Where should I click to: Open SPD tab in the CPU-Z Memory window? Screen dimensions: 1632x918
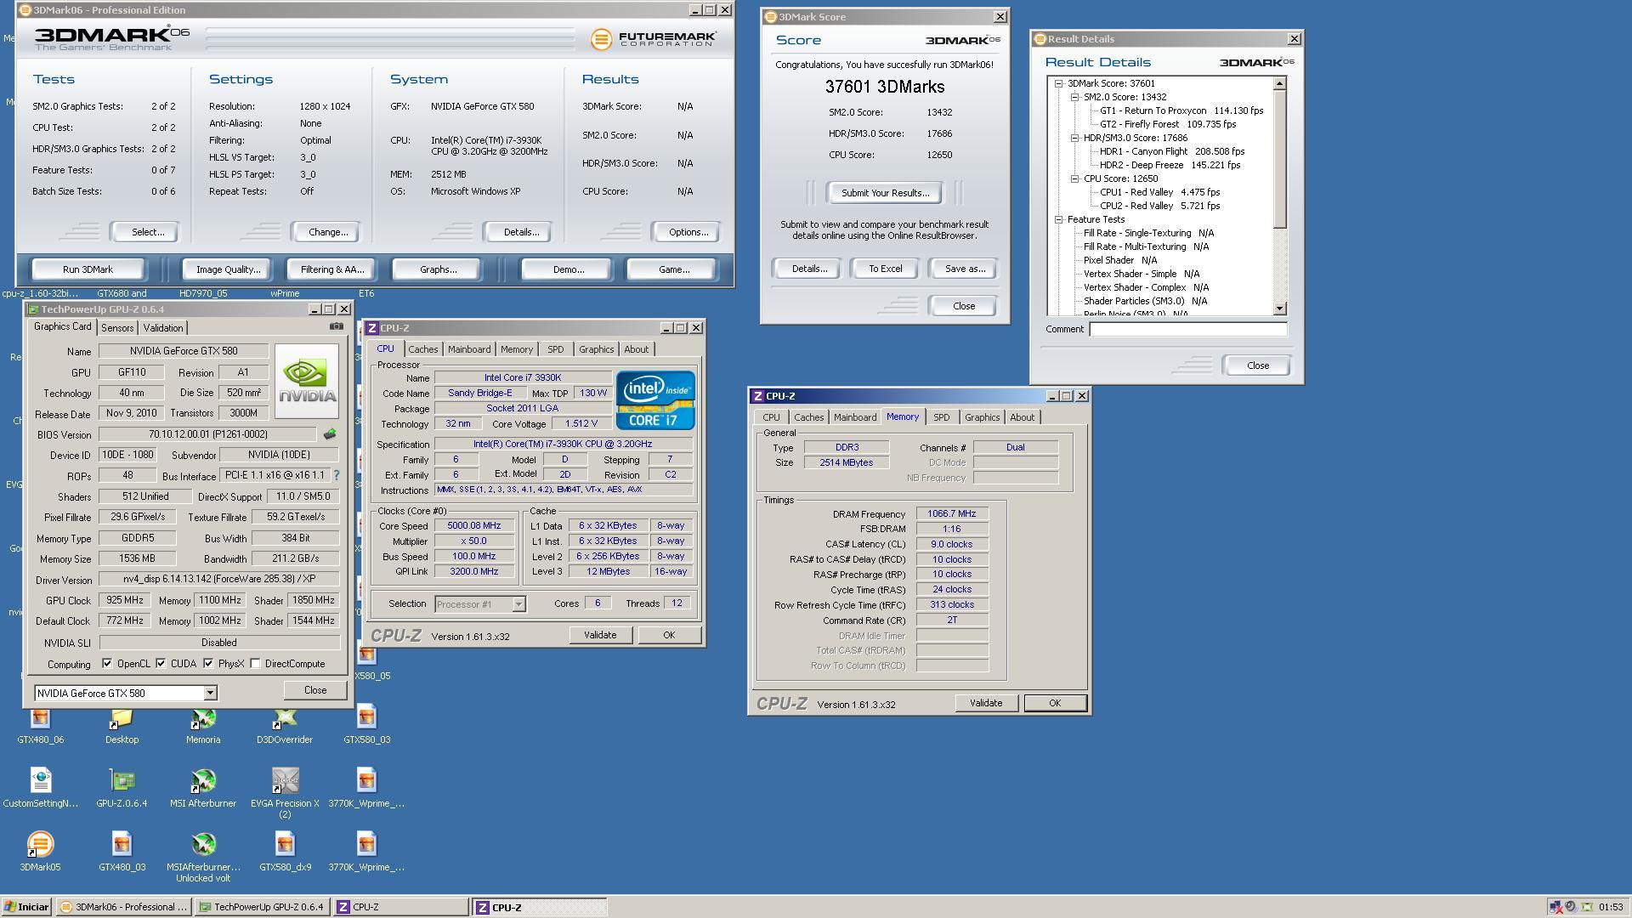941,417
